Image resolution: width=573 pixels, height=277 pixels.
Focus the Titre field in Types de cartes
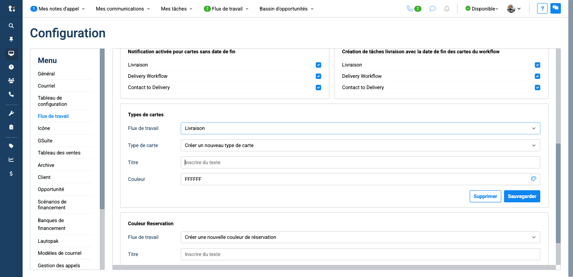coord(361,163)
